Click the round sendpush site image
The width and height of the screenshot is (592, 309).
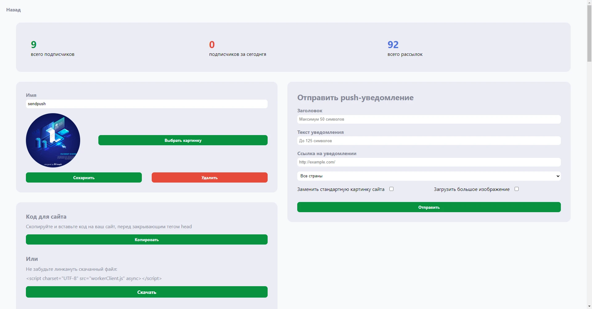(x=53, y=140)
